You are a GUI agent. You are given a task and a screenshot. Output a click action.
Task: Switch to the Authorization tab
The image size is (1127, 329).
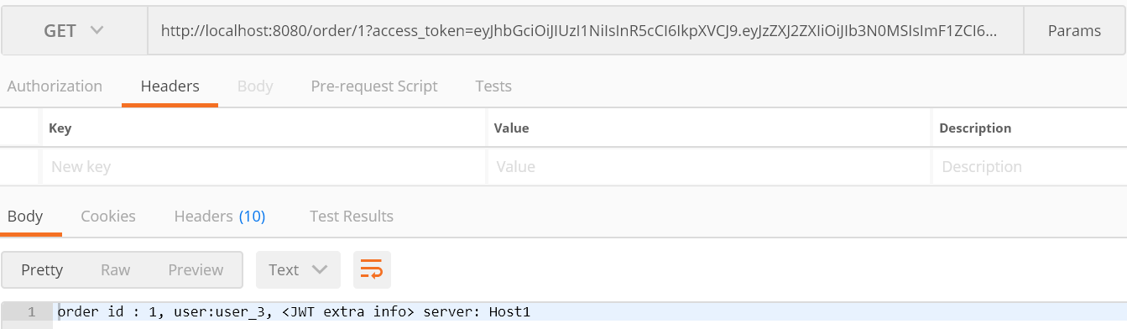[55, 86]
